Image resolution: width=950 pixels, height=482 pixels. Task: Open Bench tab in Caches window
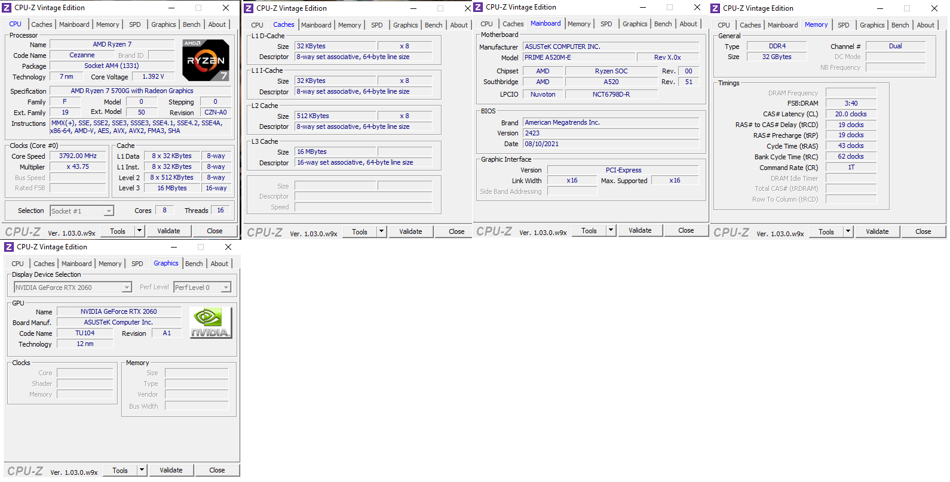click(434, 25)
